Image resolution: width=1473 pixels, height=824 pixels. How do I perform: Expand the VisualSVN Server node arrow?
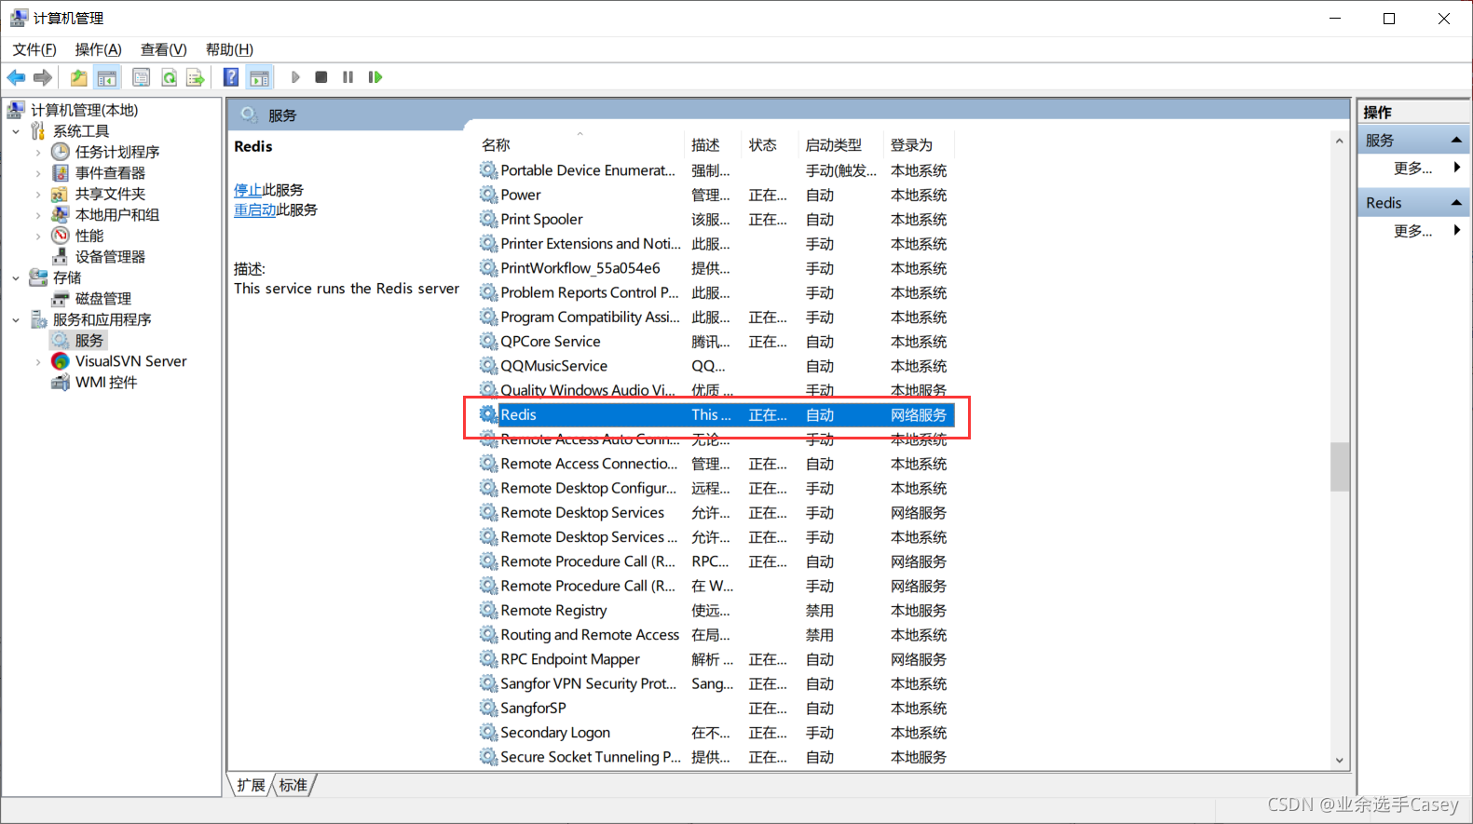coord(38,361)
